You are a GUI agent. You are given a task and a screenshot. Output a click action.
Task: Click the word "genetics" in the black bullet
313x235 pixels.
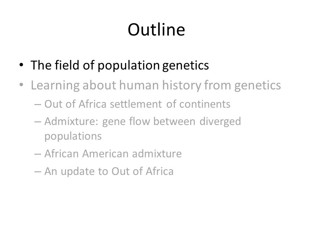click(x=186, y=66)
